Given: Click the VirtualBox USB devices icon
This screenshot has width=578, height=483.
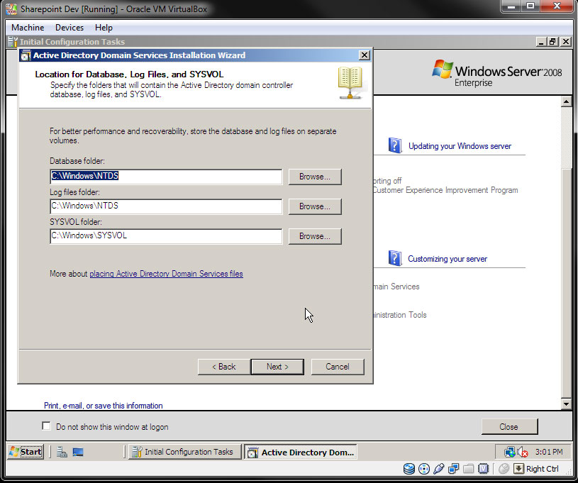Looking at the screenshot, I should (439, 469).
